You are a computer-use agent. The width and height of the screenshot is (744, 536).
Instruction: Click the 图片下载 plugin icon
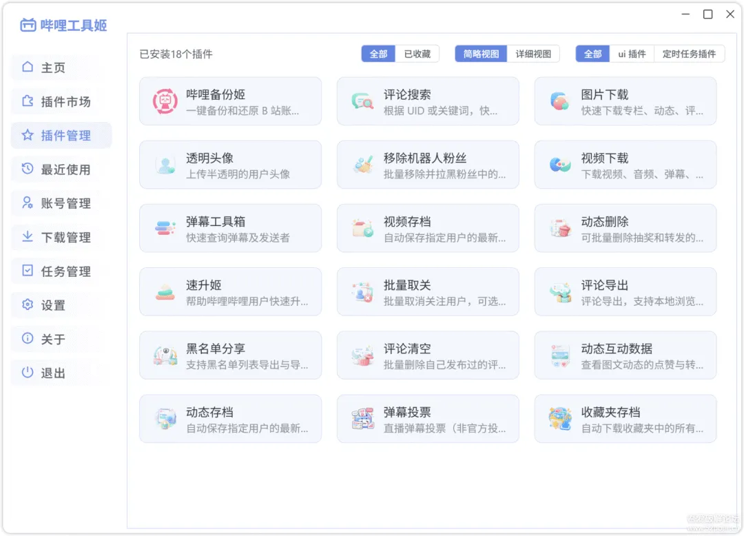tap(560, 101)
